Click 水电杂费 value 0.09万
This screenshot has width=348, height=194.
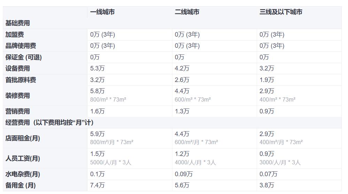tap(183, 174)
